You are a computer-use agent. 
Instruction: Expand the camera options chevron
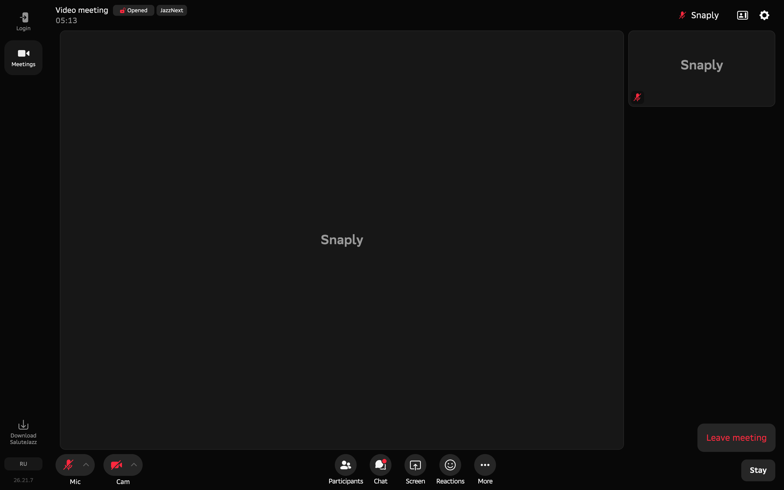(x=134, y=465)
